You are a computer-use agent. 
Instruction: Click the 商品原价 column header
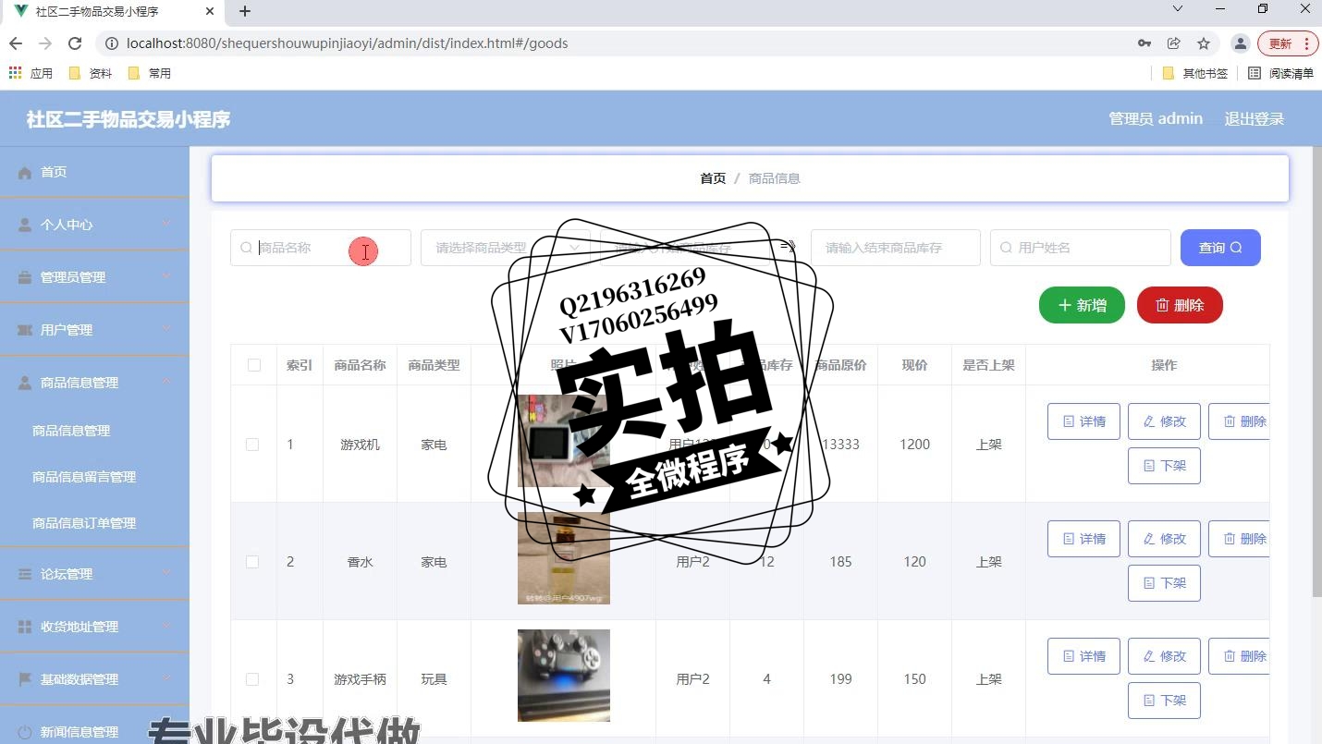pos(840,365)
